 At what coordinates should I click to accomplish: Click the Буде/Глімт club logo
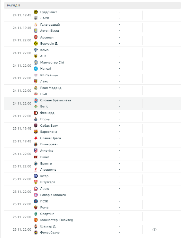[x=36, y=12]
